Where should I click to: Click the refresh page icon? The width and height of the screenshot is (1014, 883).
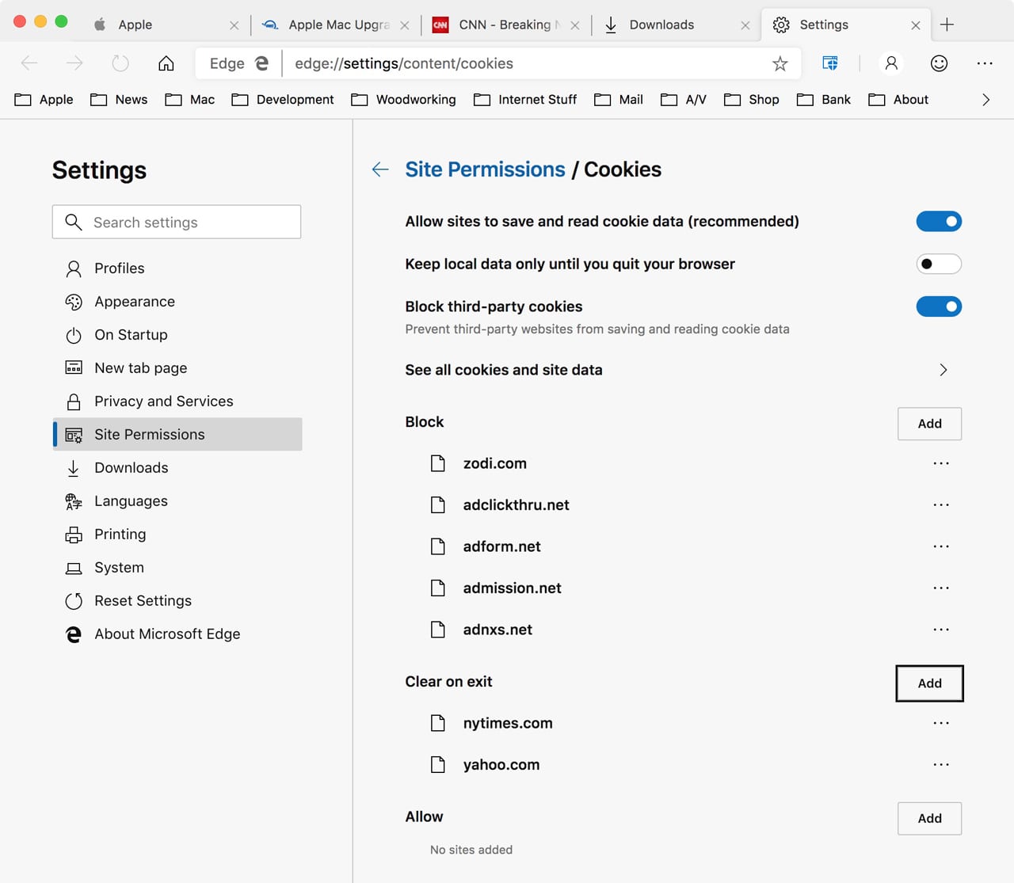pyautogui.click(x=120, y=63)
